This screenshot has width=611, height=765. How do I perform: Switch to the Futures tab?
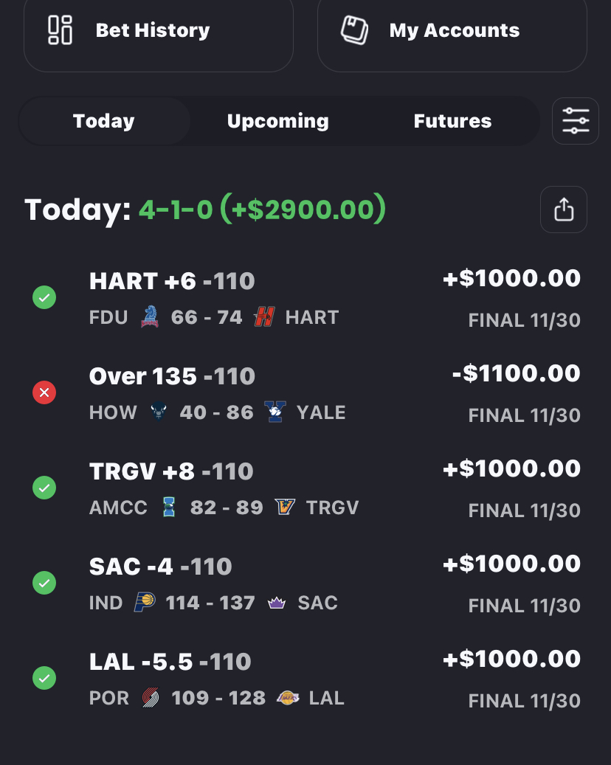click(452, 121)
